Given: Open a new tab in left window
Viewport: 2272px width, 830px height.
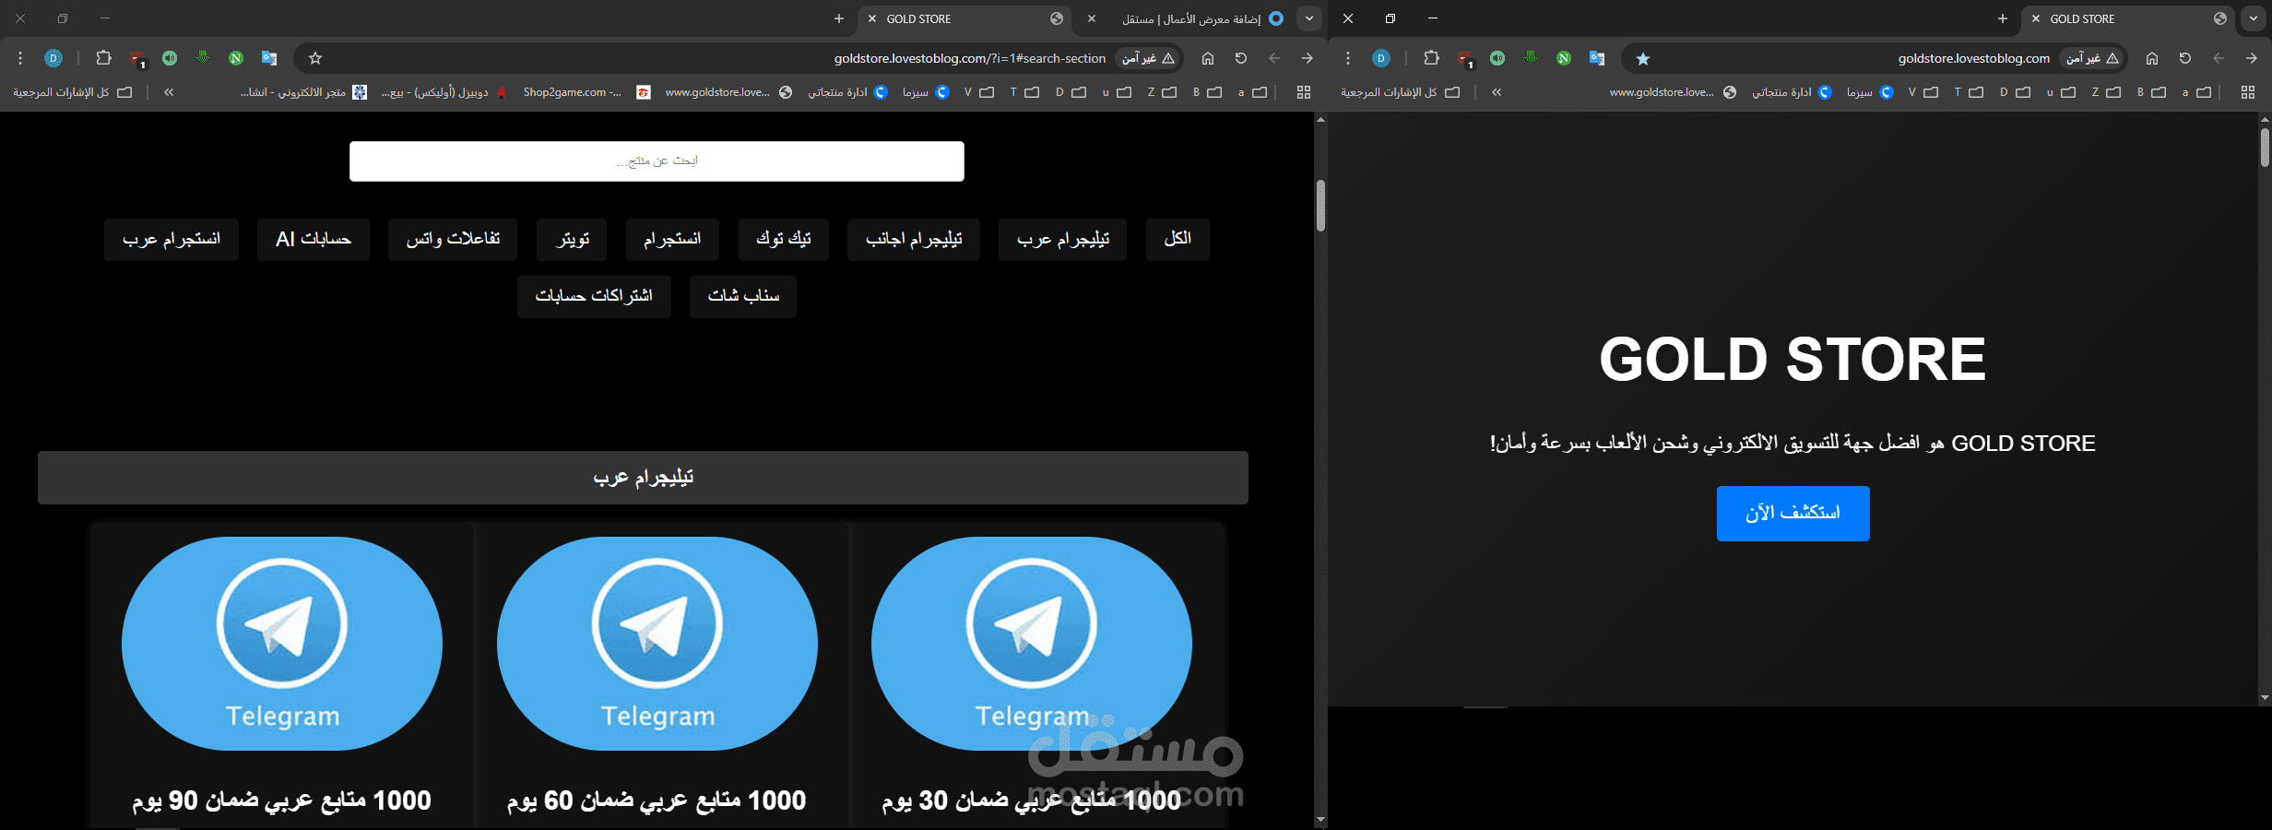Looking at the screenshot, I should pyautogui.click(x=838, y=18).
